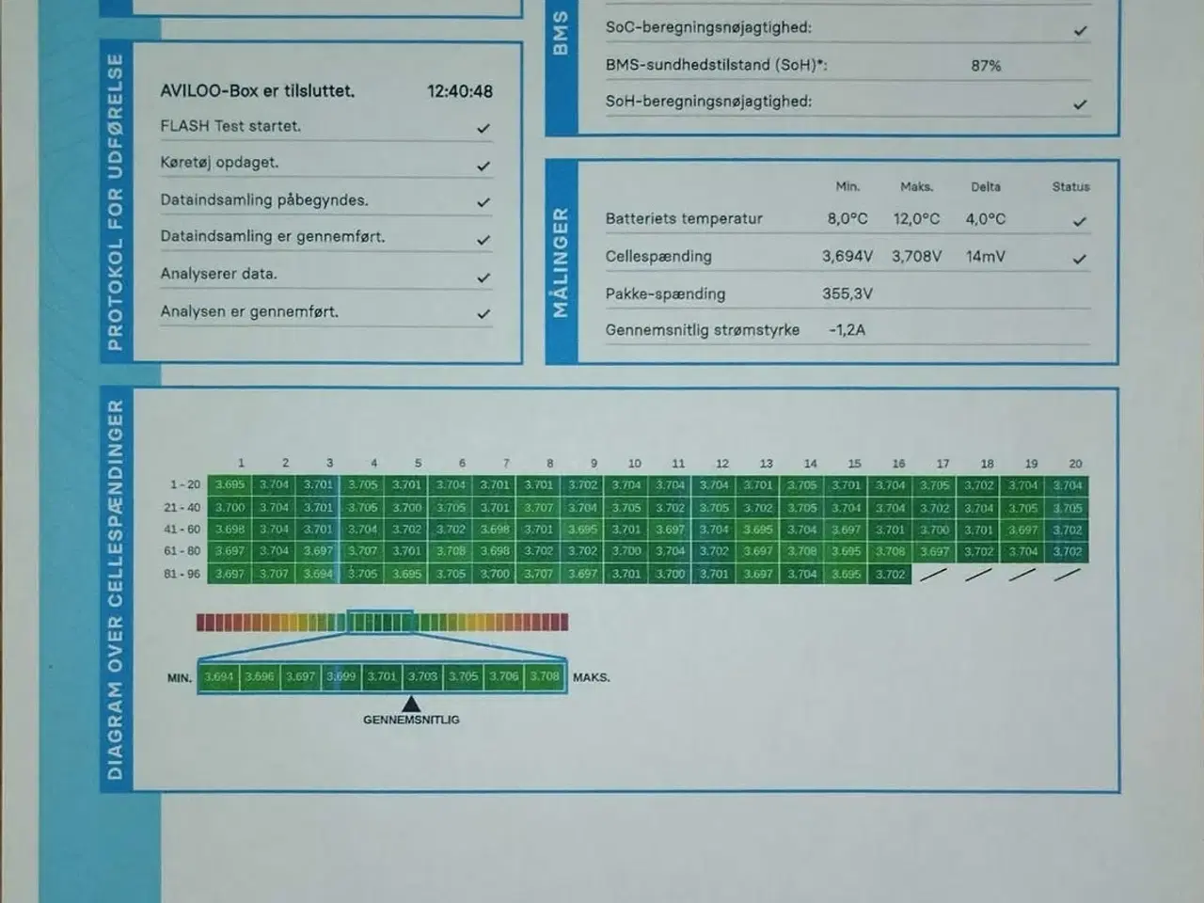The width and height of the screenshot is (1204, 903).
Task: Click the checkmark beside FLASH Test startet
Action: (483, 127)
